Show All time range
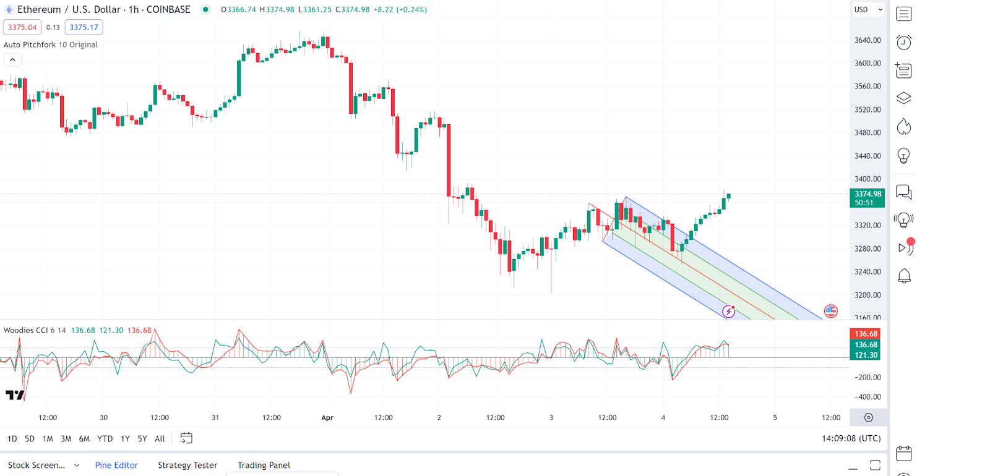Image resolution: width=990 pixels, height=476 pixels. click(x=160, y=439)
